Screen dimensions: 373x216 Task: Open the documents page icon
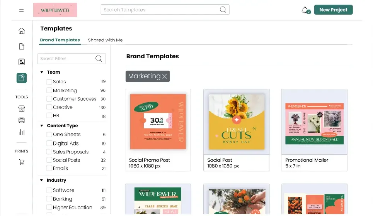pos(22,47)
